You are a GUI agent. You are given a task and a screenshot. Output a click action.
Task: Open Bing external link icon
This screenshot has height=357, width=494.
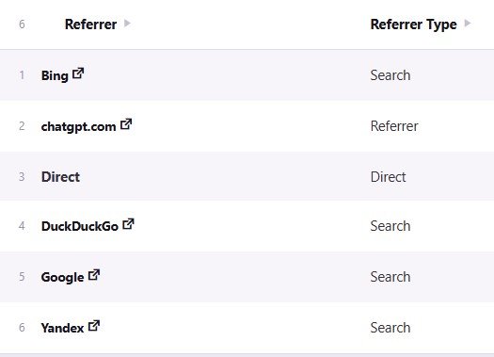pyautogui.click(x=78, y=73)
